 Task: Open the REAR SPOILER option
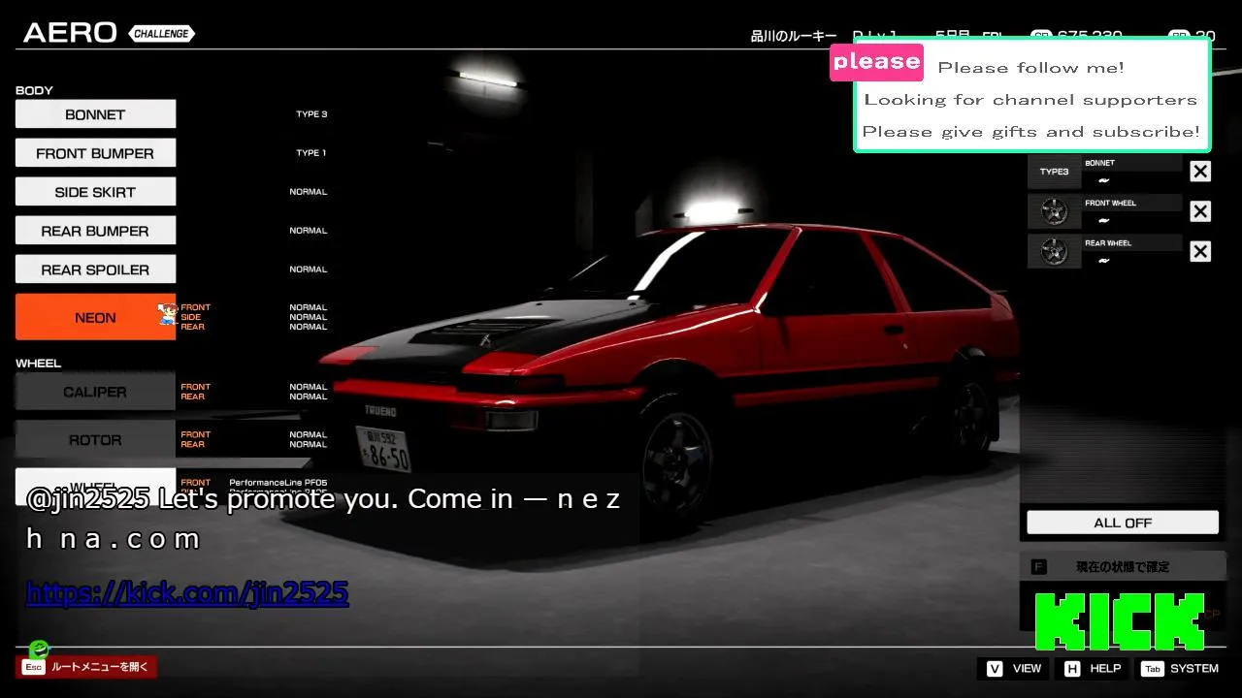pyautogui.click(x=95, y=270)
